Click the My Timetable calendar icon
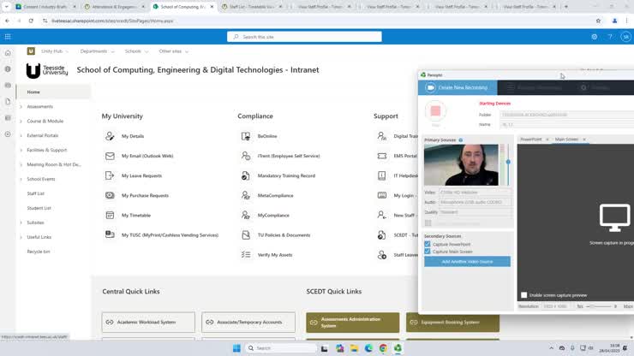 110,216
